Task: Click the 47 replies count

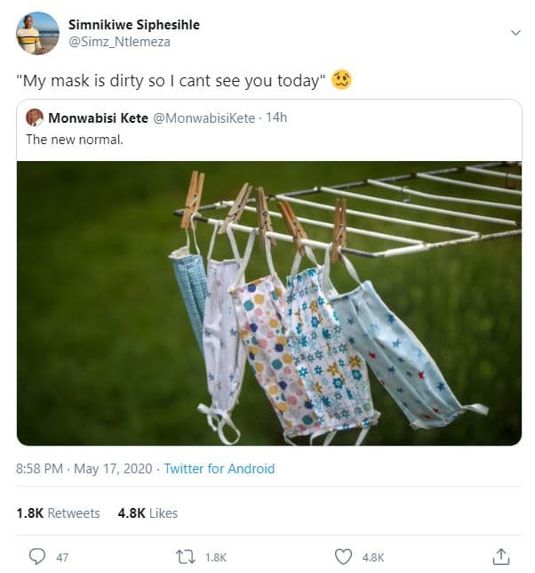Action: pyautogui.click(x=62, y=557)
